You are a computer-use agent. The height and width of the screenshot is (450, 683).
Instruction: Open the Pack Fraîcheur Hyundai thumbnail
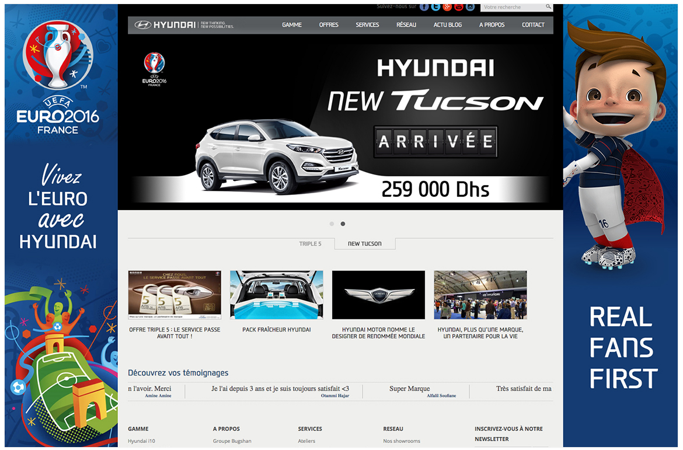tap(276, 295)
